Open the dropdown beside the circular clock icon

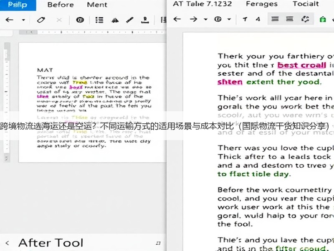(x=229, y=19)
